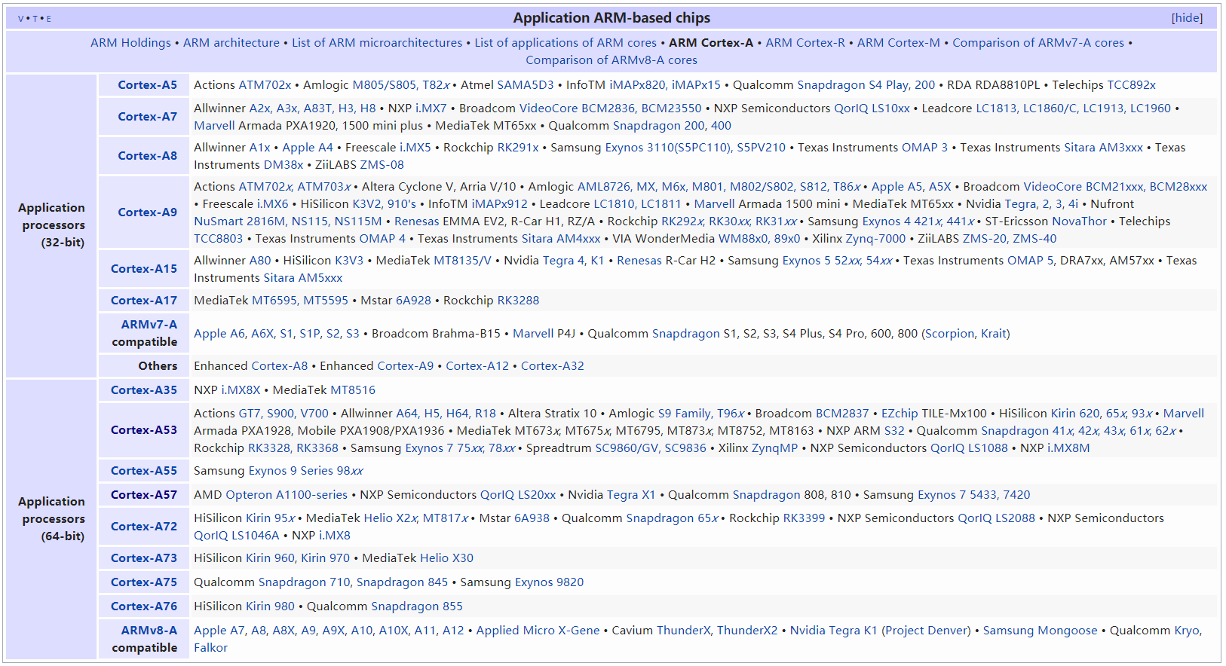Viewport: 1226px width, 666px height.
Task: Open the NXP i.MX7 link
Action: (x=431, y=108)
